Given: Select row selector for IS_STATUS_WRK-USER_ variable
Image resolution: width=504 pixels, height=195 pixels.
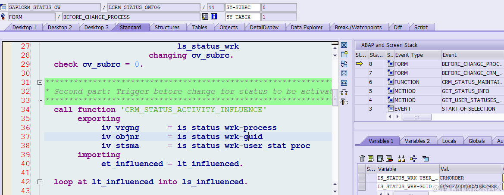Looking at the screenshot, I should tap(362, 178).
